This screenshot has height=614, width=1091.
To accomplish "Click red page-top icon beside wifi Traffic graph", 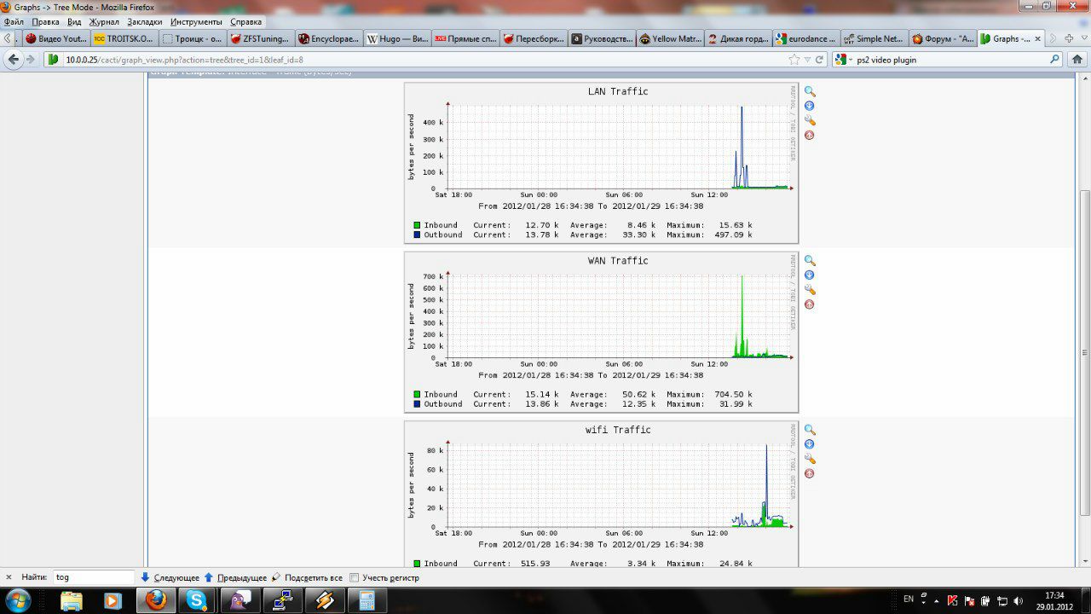I will (x=810, y=473).
